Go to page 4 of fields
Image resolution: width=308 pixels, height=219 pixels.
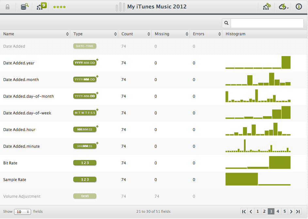coord(278,211)
